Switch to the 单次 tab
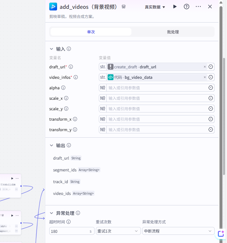 pos(91,32)
